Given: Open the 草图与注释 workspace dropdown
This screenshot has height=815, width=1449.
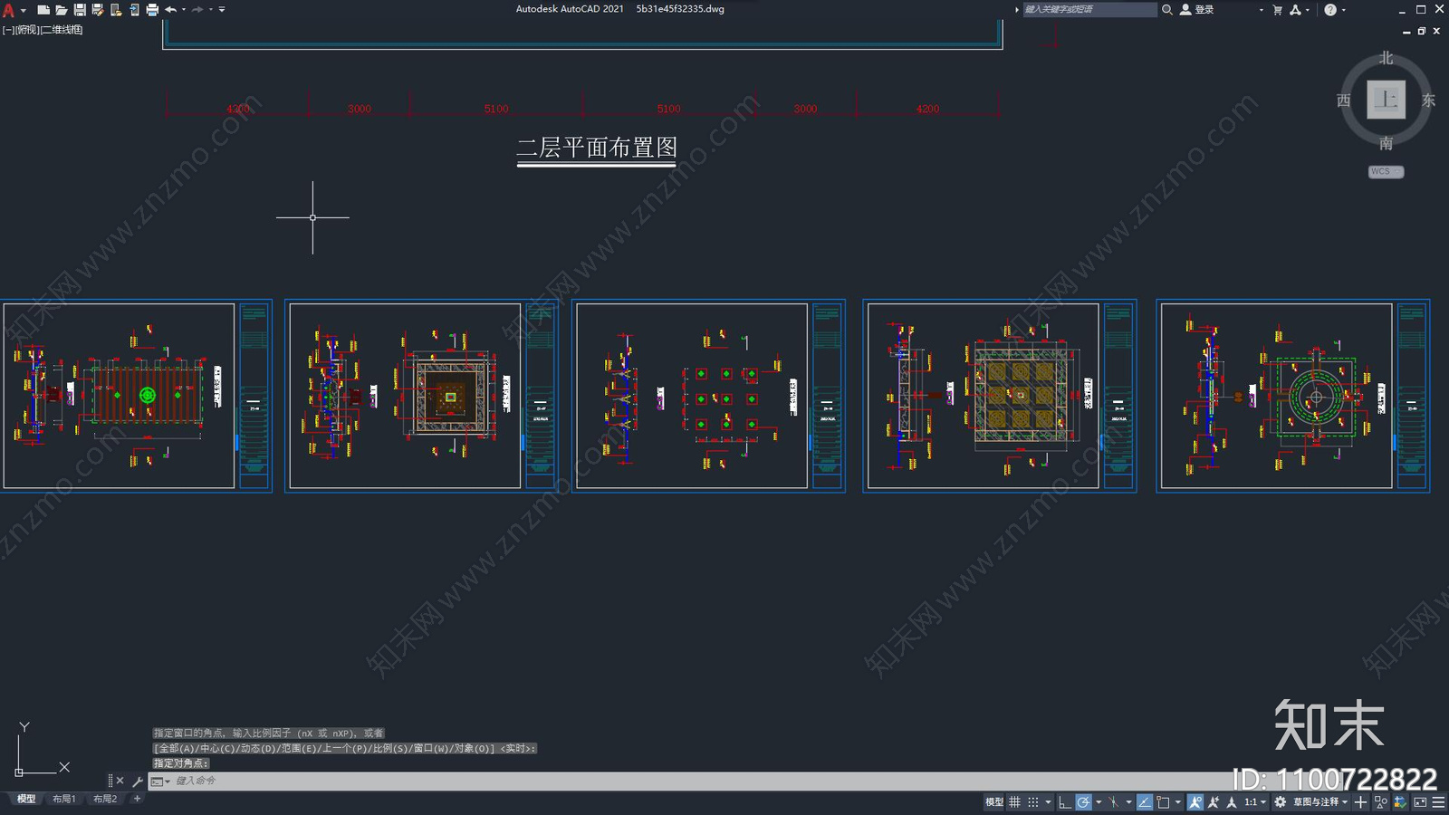Looking at the screenshot, I should [x=1321, y=801].
